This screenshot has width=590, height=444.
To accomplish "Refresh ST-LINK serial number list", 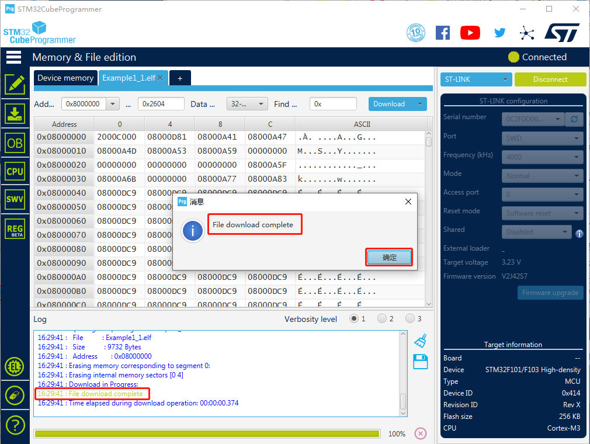I will point(574,119).
